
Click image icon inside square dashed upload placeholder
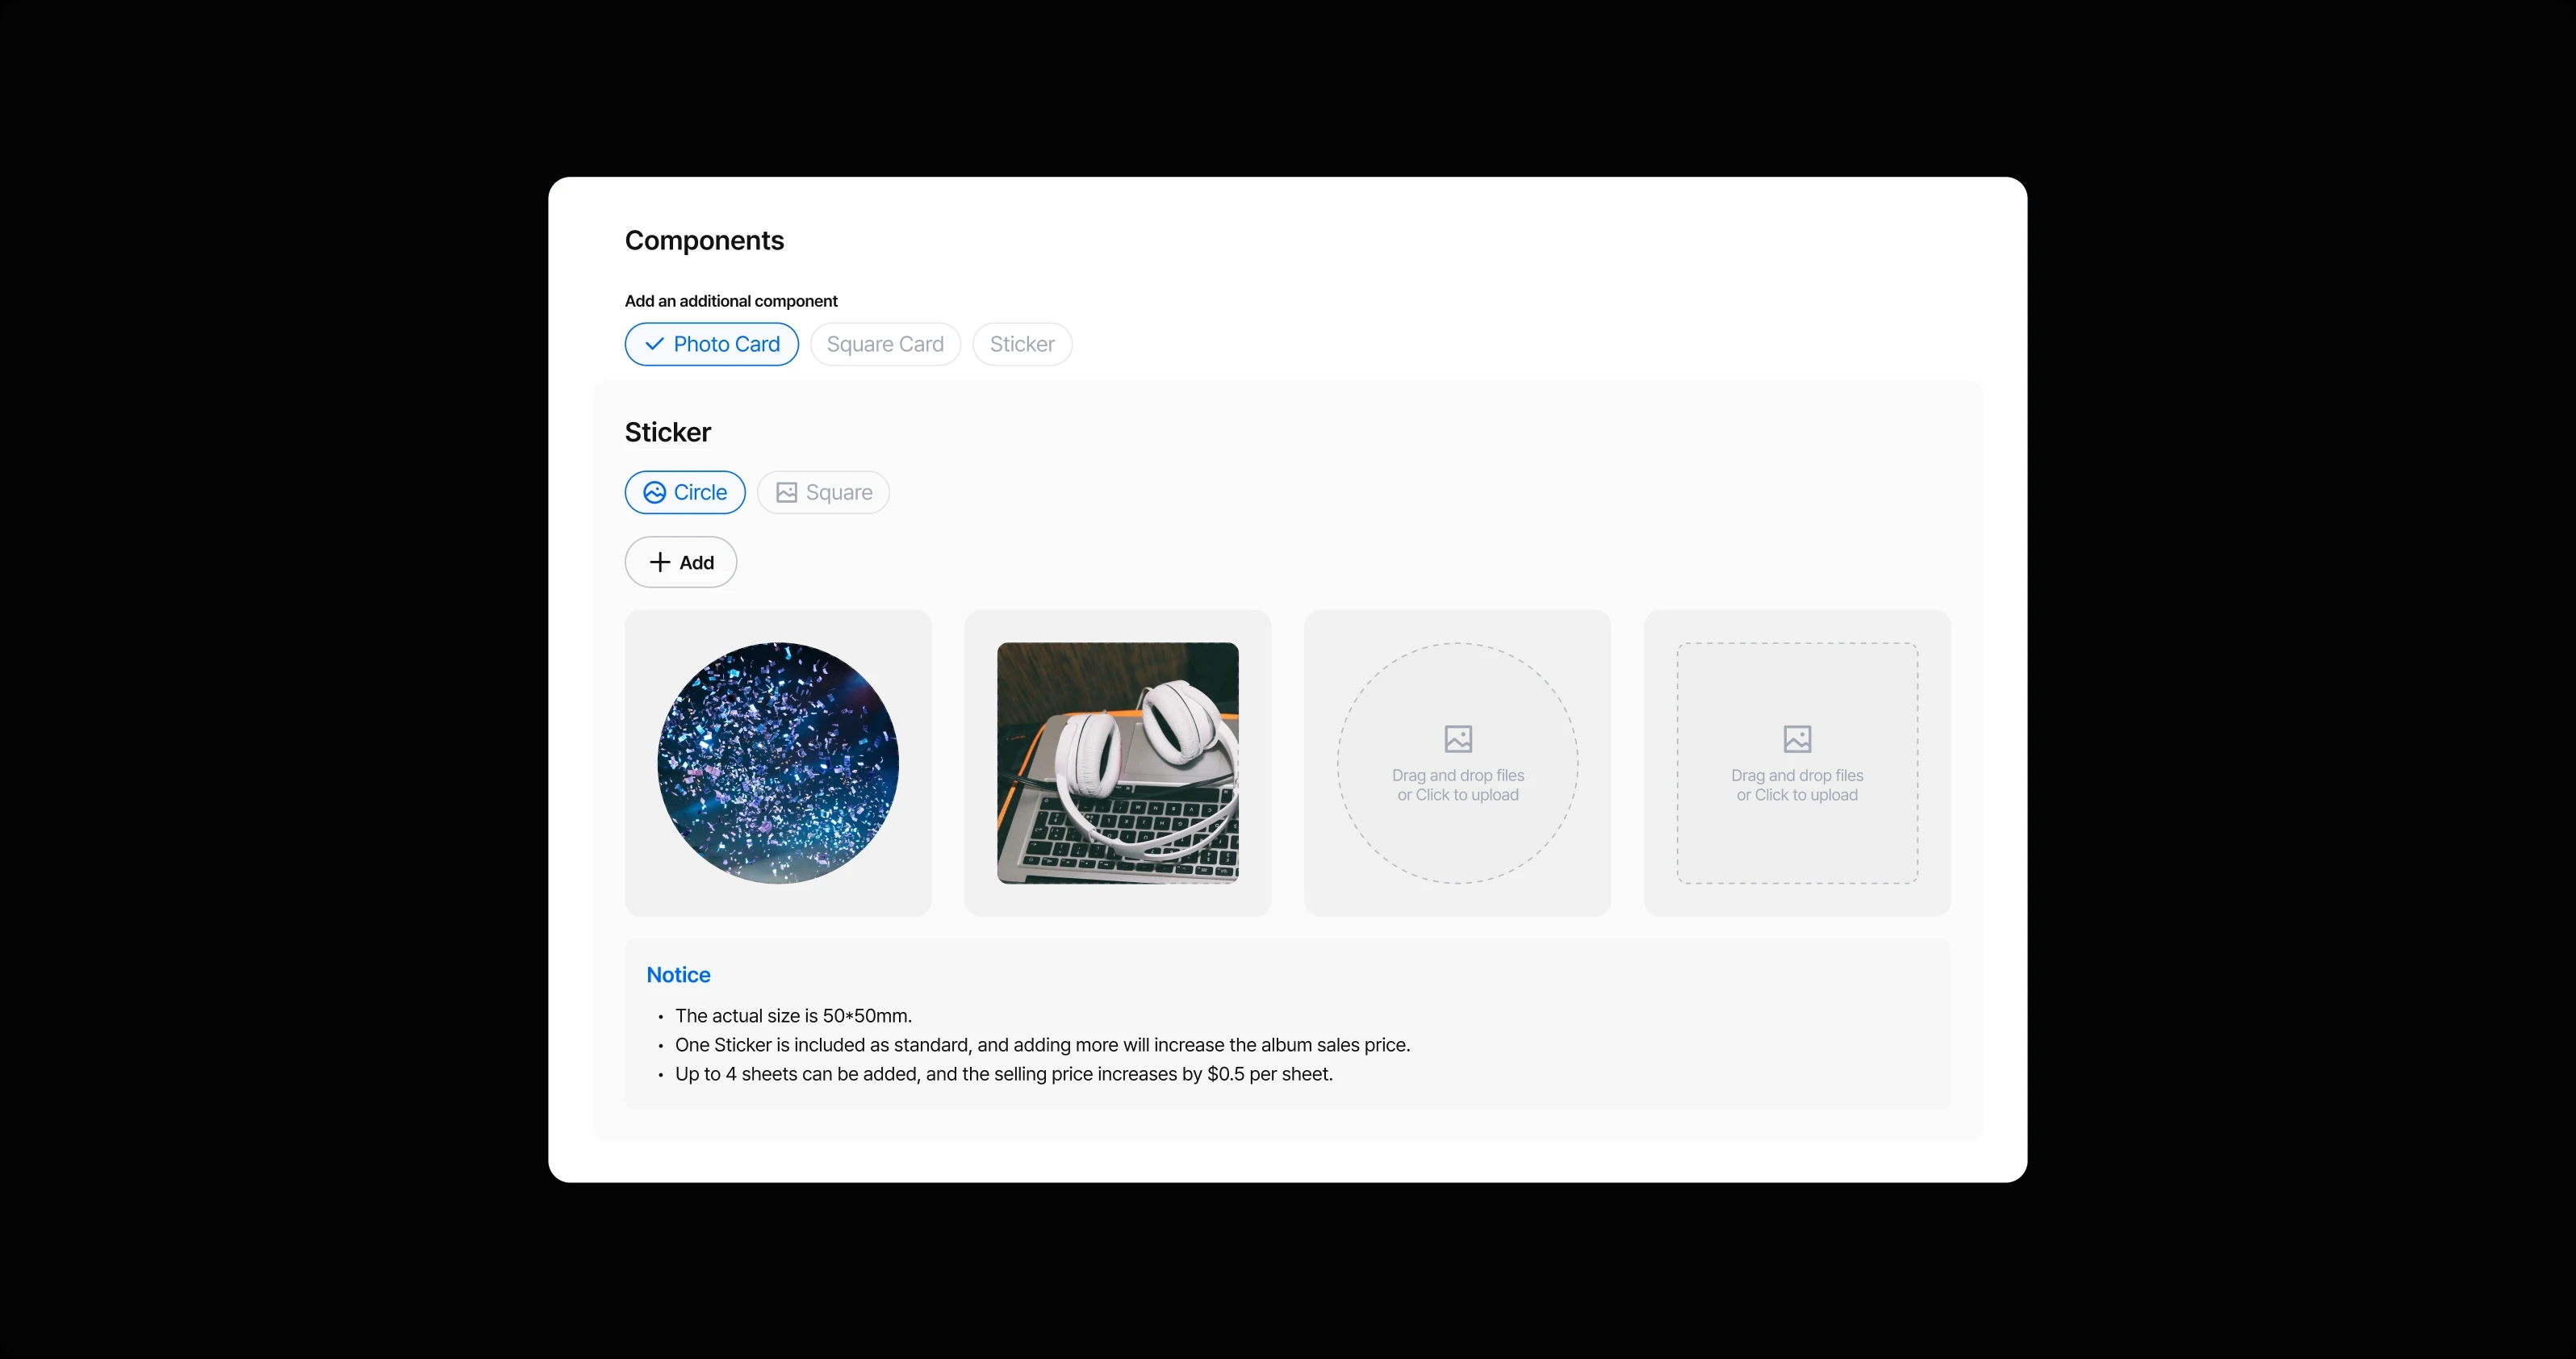point(1797,739)
